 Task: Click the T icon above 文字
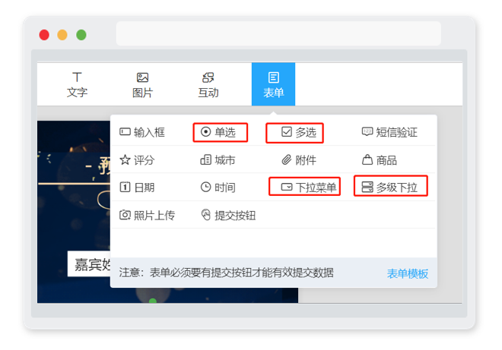77,77
